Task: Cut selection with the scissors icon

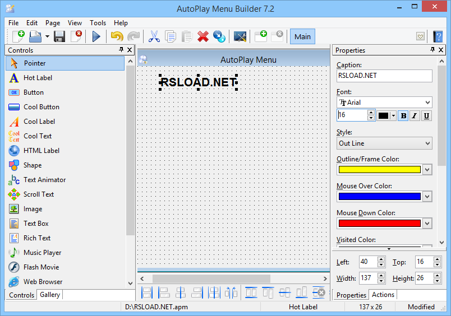Action: point(154,36)
